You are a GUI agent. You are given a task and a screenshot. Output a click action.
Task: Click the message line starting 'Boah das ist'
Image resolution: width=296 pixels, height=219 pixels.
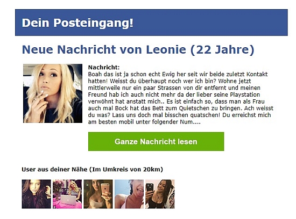point(178,74)
